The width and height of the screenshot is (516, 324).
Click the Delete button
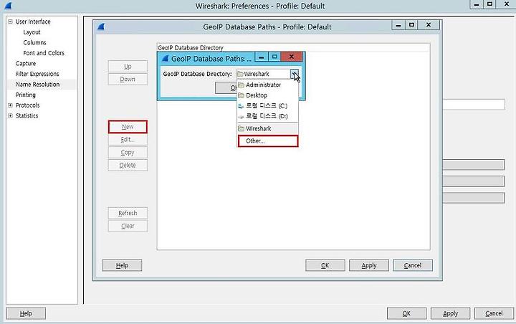(128, 166)
